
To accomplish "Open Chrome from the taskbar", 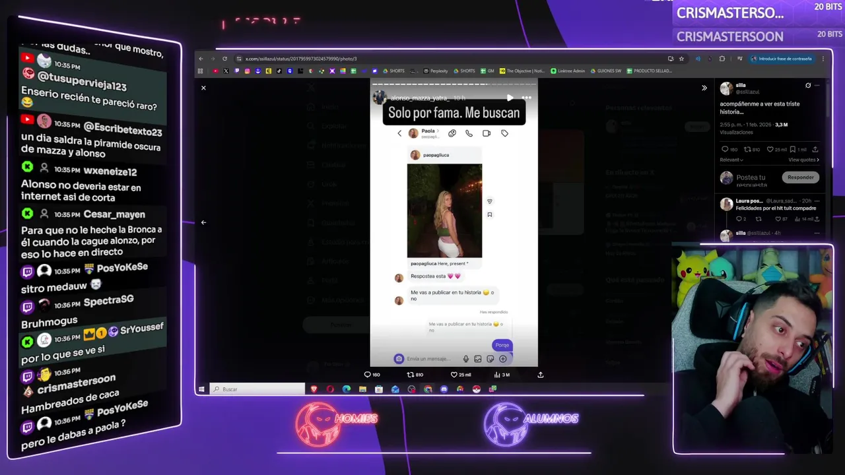I will (428, 389).
